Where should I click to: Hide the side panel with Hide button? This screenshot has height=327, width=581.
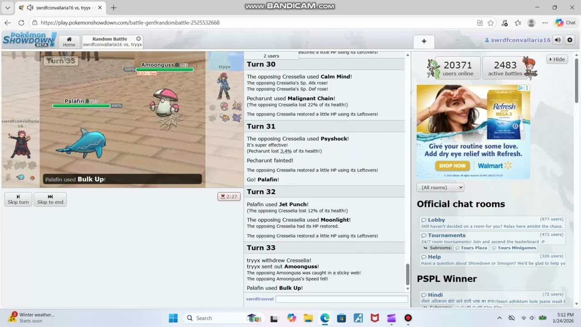point(557,59)
